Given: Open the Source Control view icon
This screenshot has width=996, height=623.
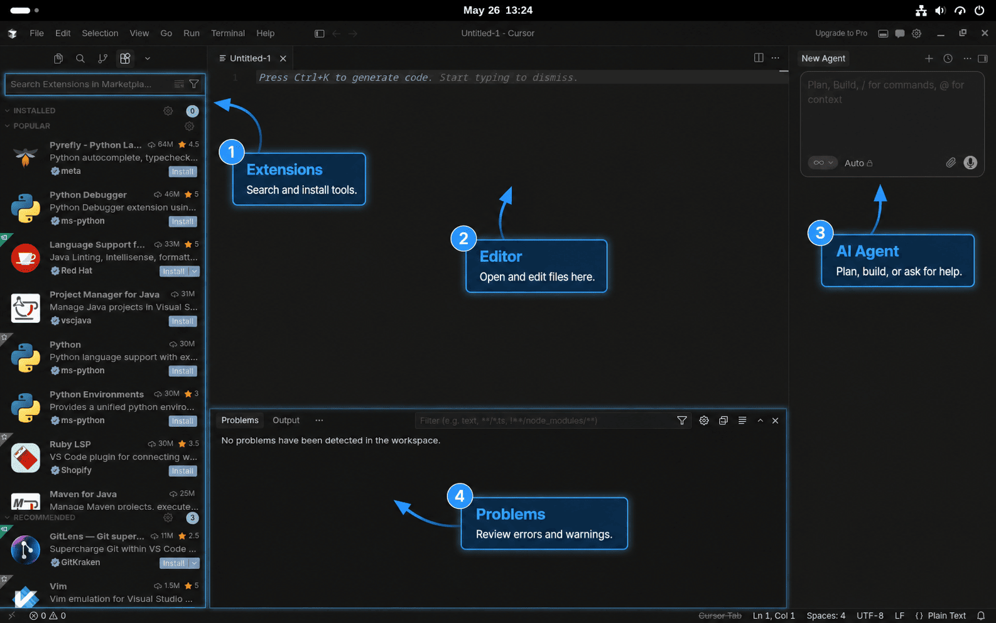Looking at the screenshot, I should [x=102, y=58].
